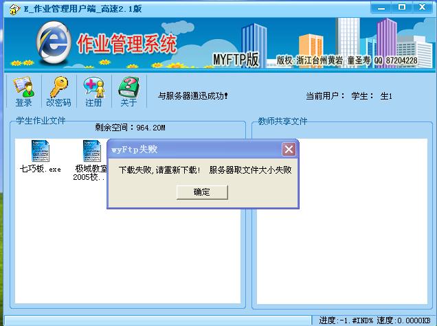Open the 关于 about book icon
The height and width of the screenshot is (326, 437).
128,91
